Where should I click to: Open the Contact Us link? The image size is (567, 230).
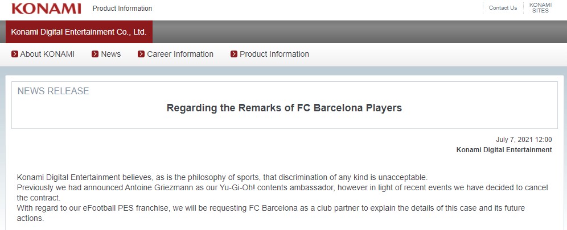[503, 8]
